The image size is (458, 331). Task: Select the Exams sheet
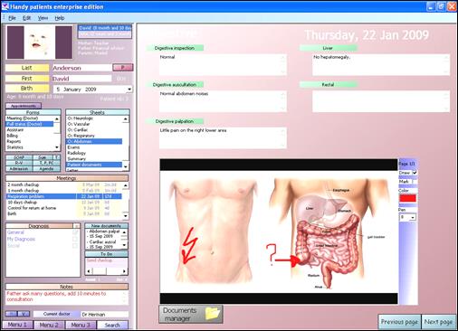tap(94, 147)
